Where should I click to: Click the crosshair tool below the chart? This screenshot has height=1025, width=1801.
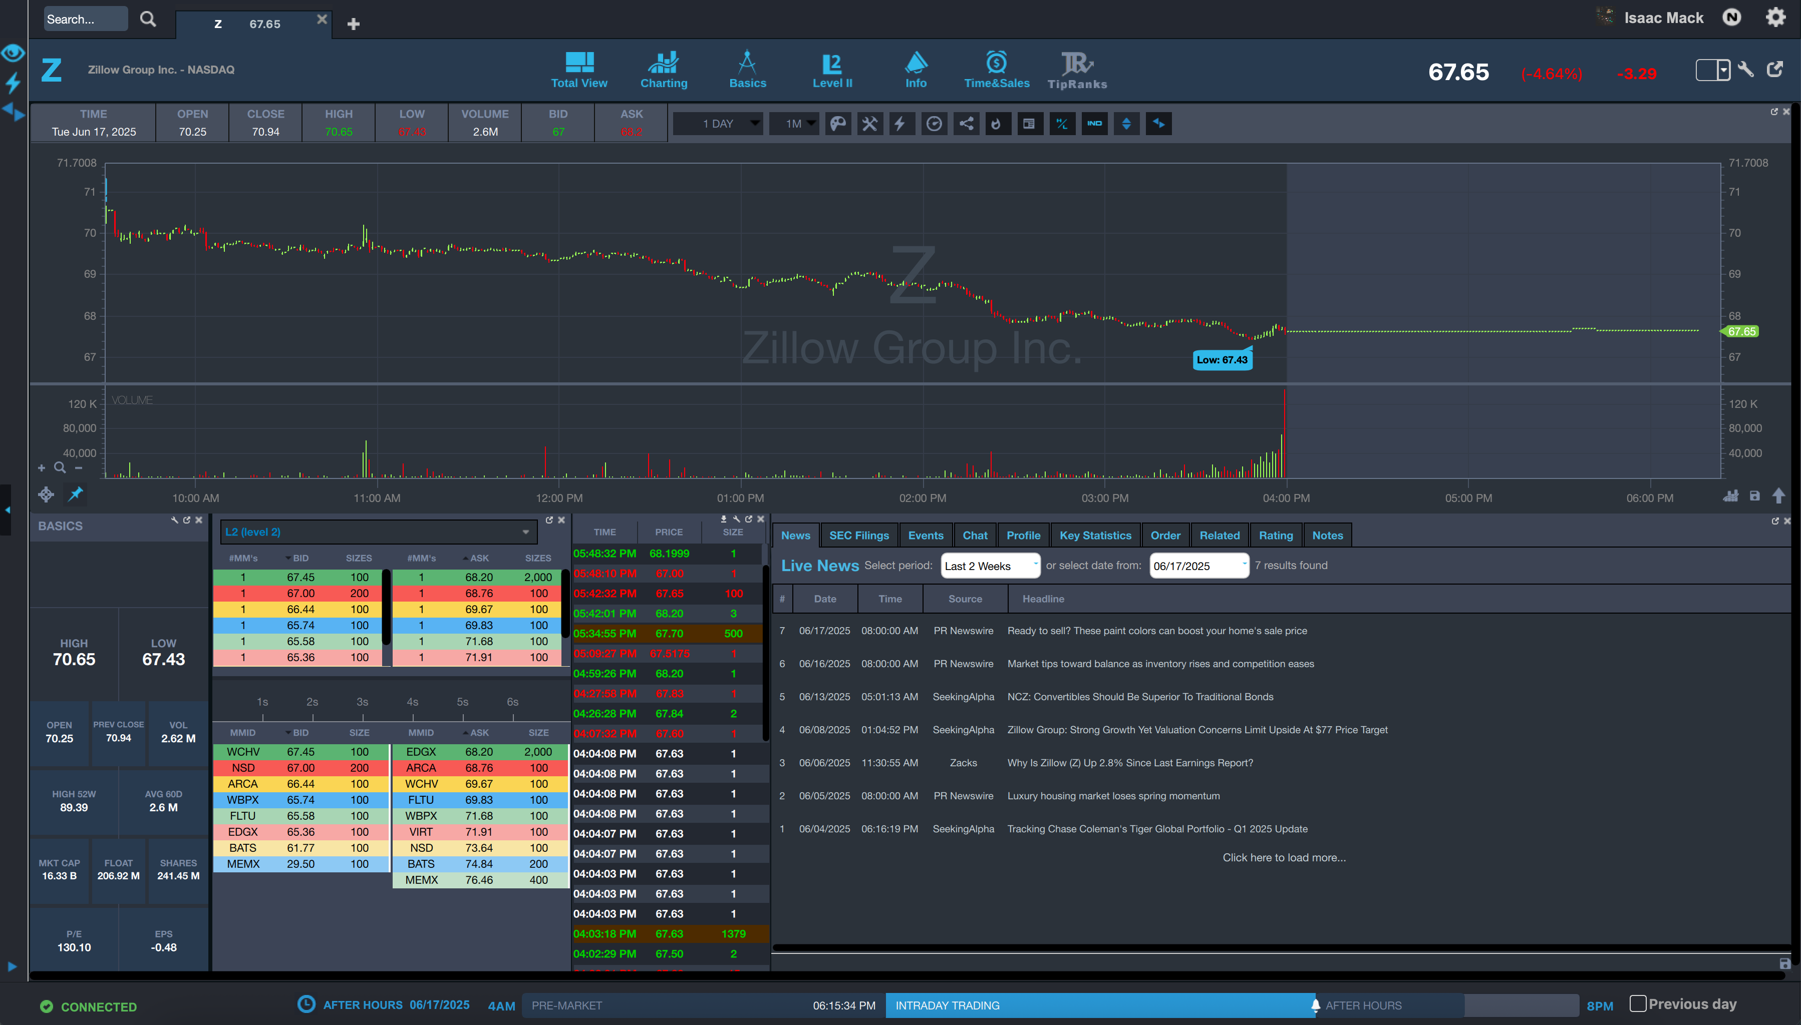point(47,495)
